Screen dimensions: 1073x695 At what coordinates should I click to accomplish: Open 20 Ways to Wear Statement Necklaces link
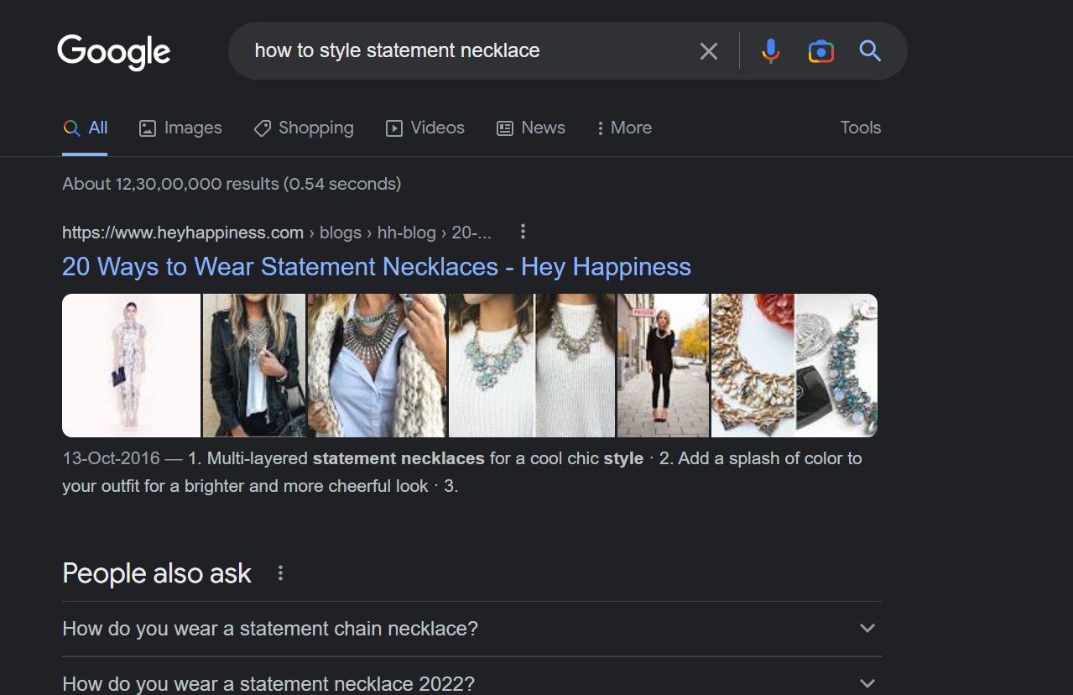coord(377,267)
